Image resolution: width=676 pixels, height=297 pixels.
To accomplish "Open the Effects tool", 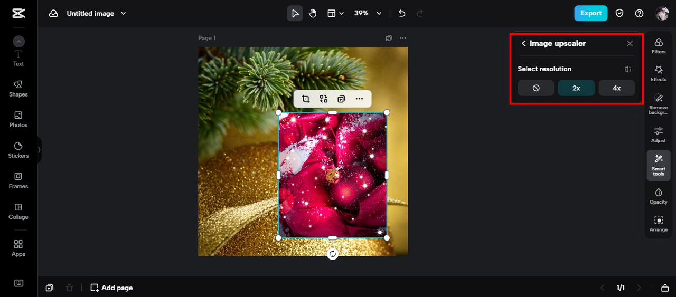I will 659,73.
